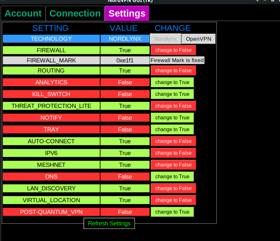Click the DNS setting label

point(51,176)
